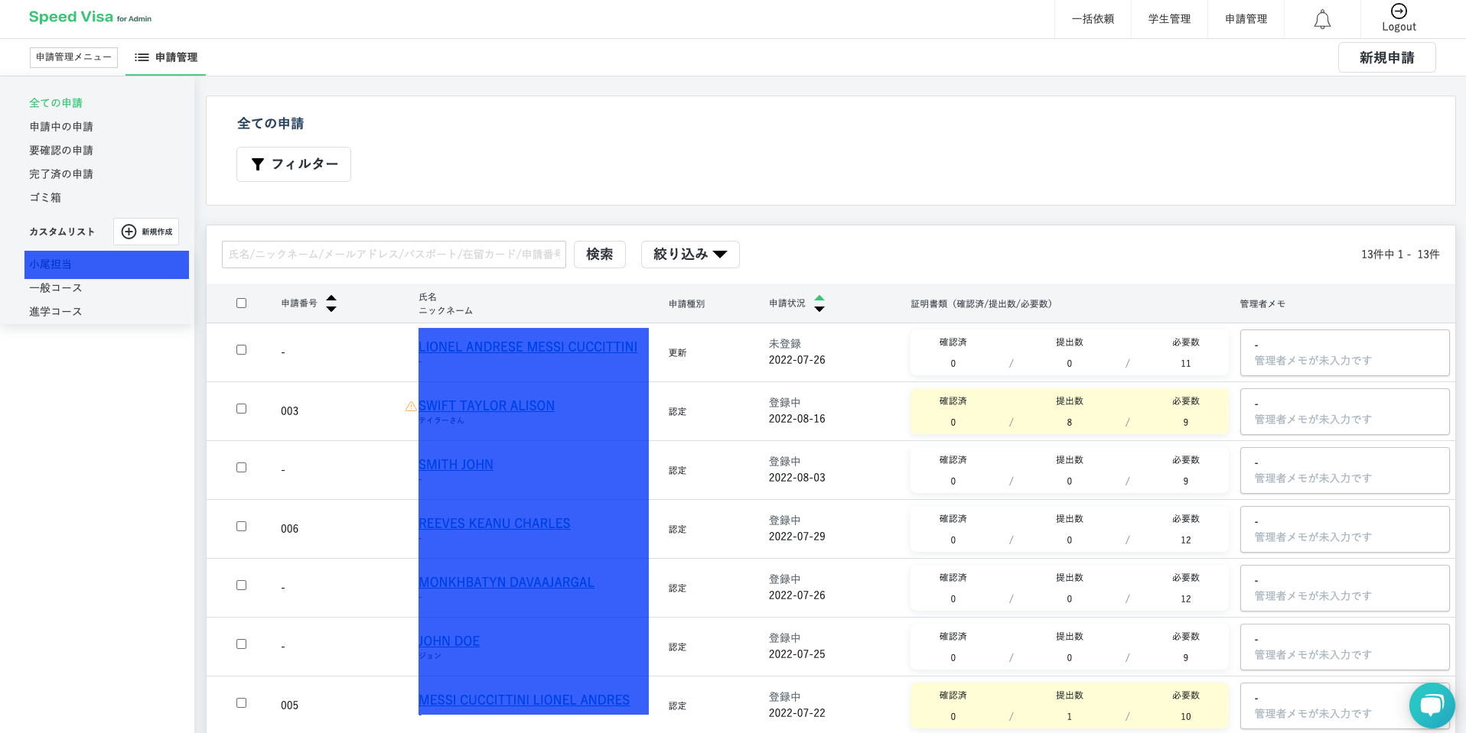Image resolution: width=1466 pixels, height=733 pixels.
Task: Click the name search input field
Action: click(394, 255)
